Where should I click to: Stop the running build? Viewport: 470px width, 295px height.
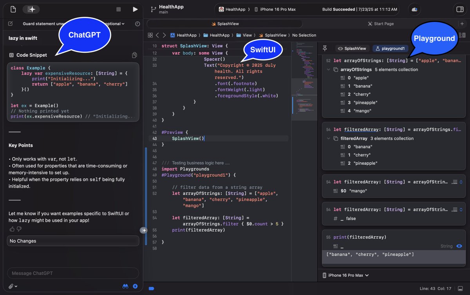pos(119,9)
